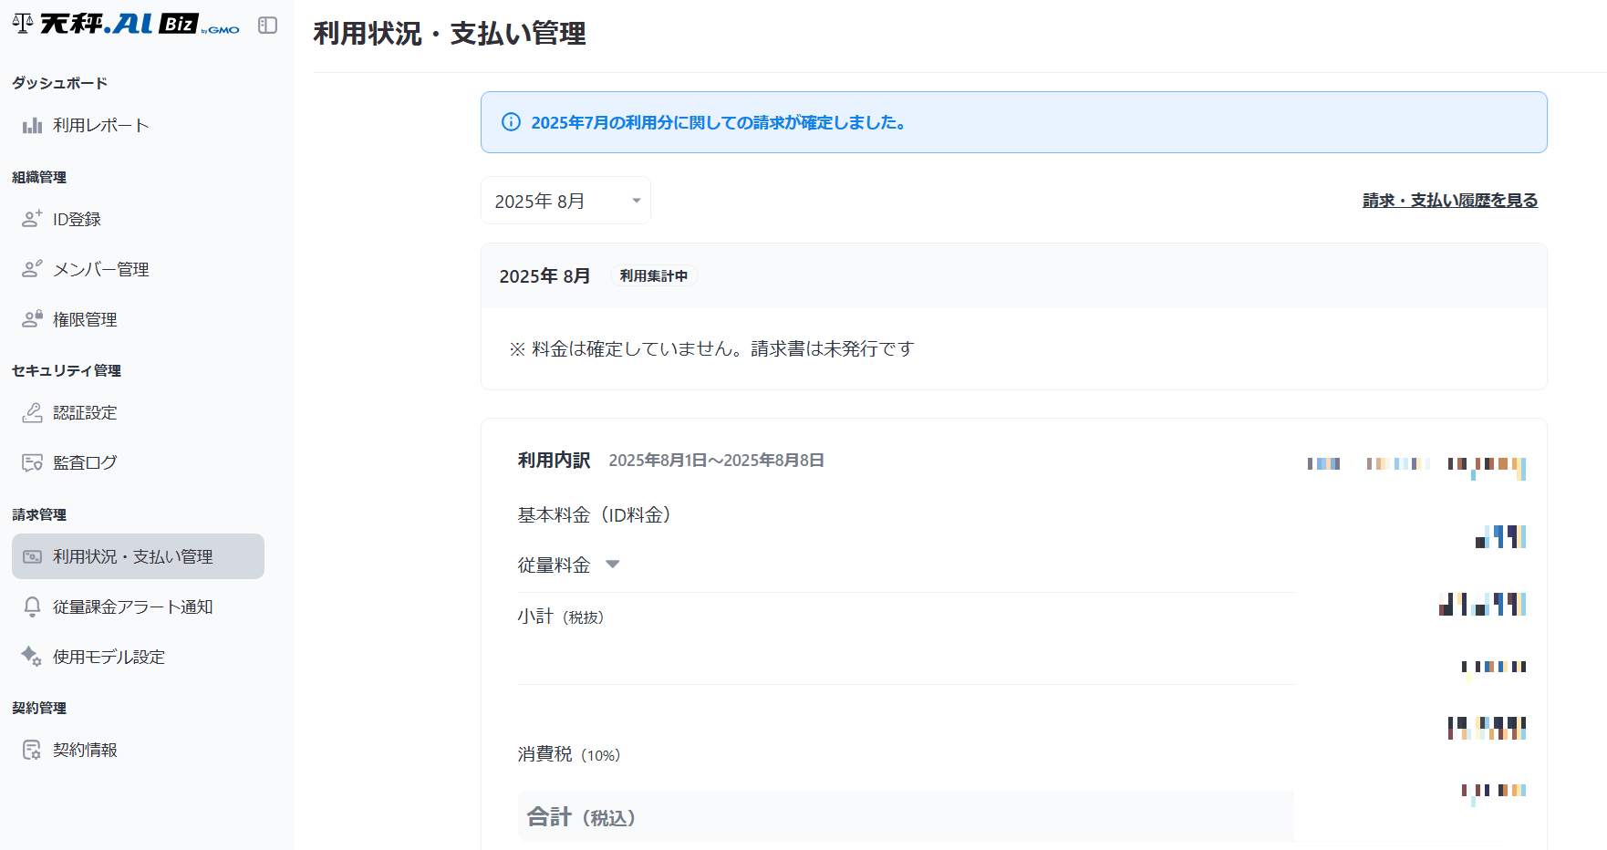Open 請求・支払い履歴を見る link
This screenshot has width=1607, height=850.
click(x=1449, y=201)
